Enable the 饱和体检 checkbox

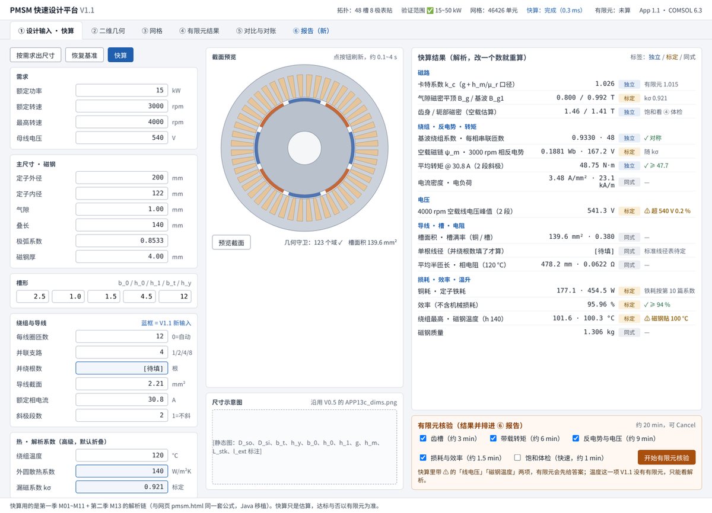click(517, 457)
